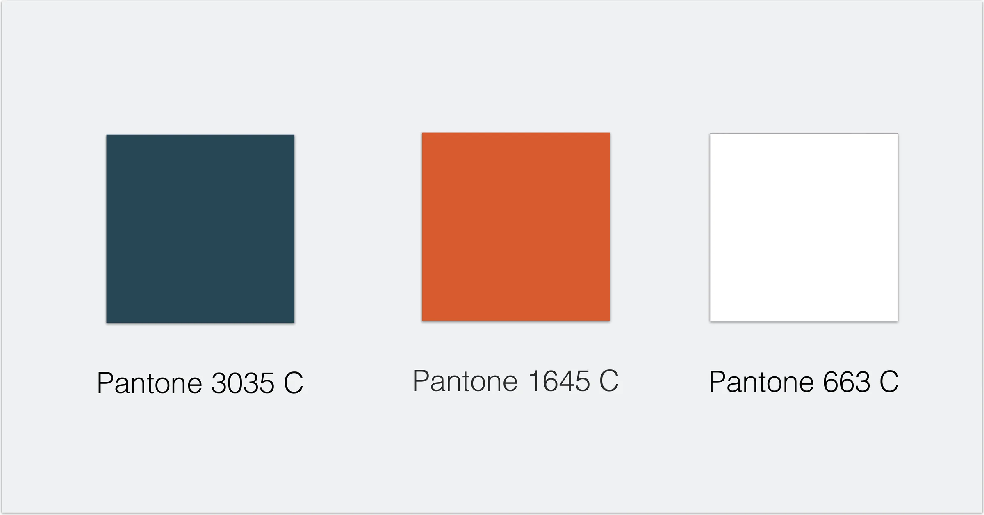This screenshot has width=984, height=515.
Task: Select the number 3035 in the label
Action: tap(243, 383)
